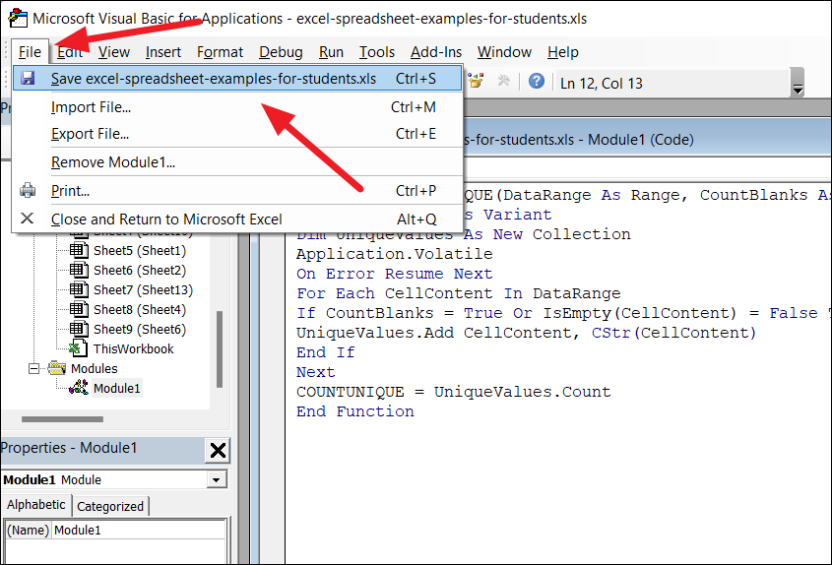
Task: Click the (Name) property label
Action: click(29, 530)
